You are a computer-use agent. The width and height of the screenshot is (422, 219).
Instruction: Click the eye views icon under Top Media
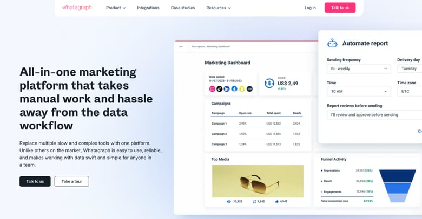point(229,201)
